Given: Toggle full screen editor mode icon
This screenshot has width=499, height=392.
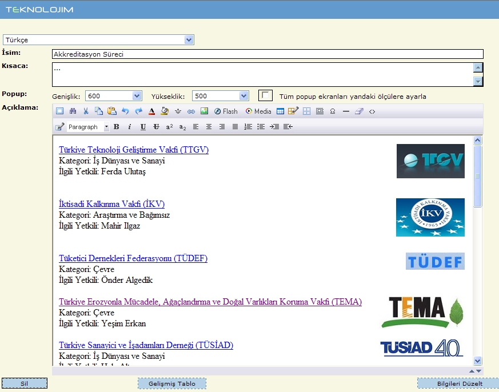Looking at the screenshot, I should pyautogui.click(x=59, y=111).
